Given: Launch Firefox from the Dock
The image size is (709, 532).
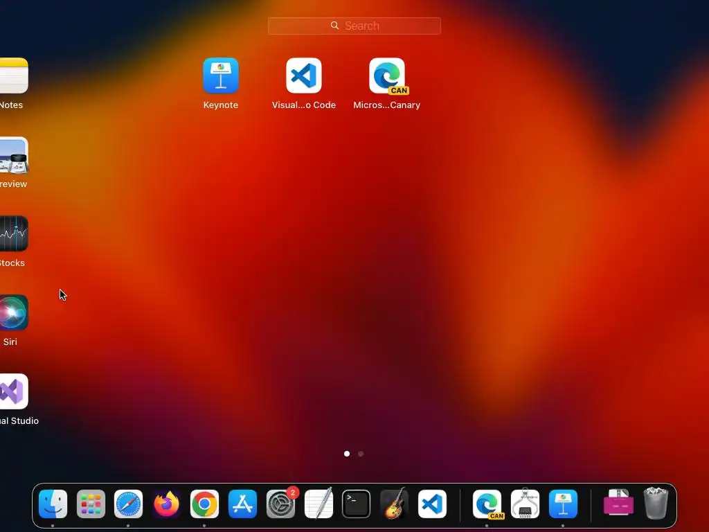Looking at the screenshot, I should pyautogui.click(x=166, y=504).
